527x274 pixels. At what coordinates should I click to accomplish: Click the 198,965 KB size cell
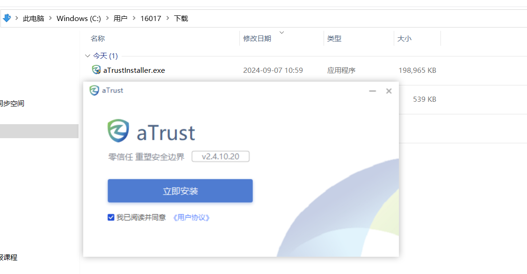417,70
